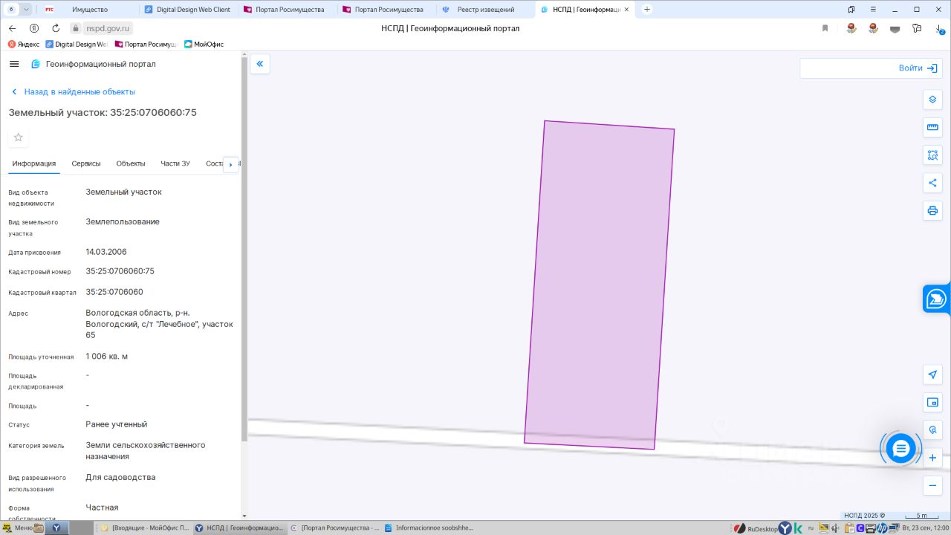Open the share map option
This screenshot has width=951, height=535.
tap(932, 183)
